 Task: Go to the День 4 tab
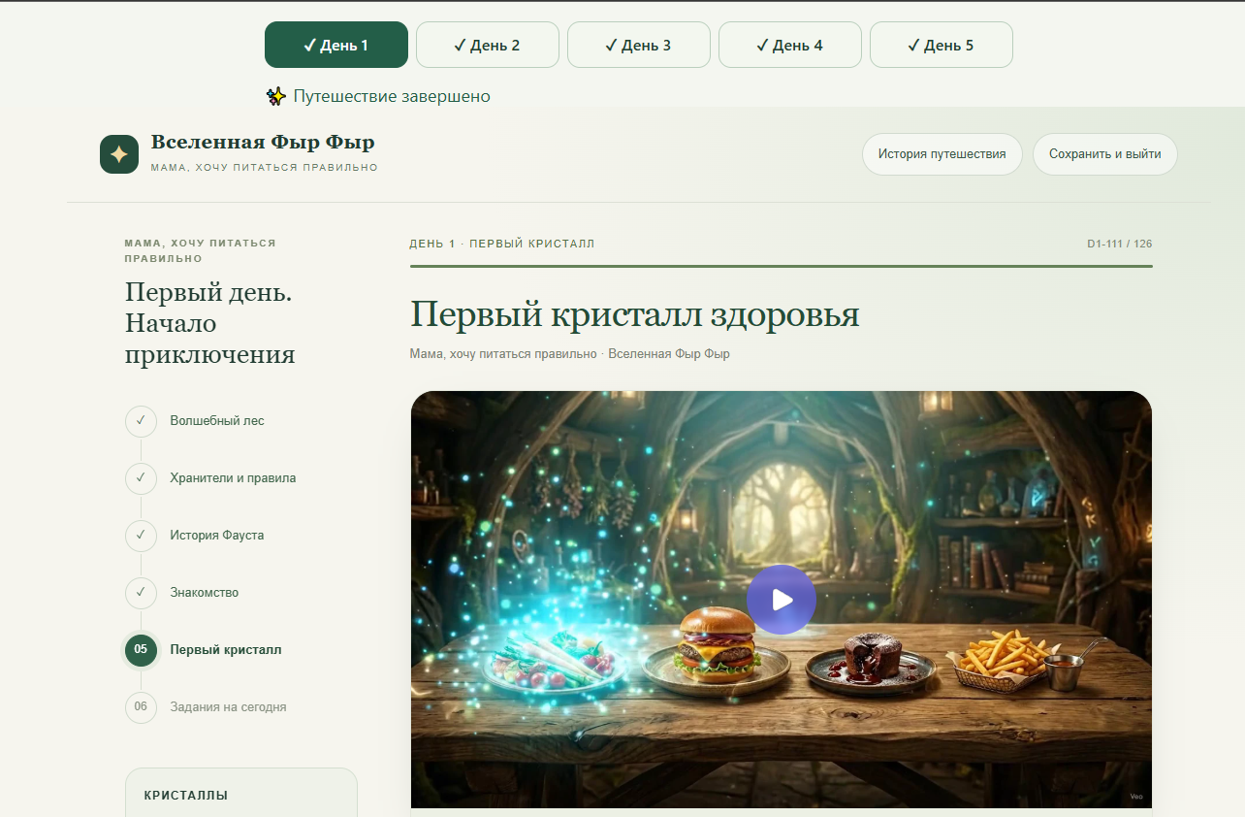pos(790,45)
